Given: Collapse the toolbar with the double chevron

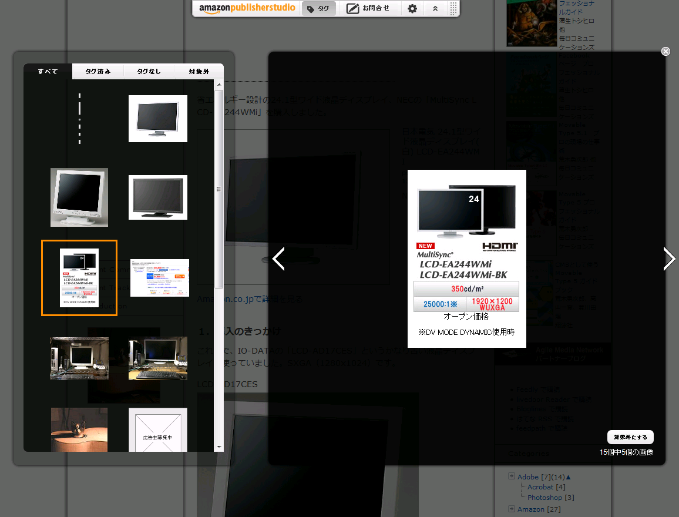Looking at the screenshot, I should tap(435, 9).
